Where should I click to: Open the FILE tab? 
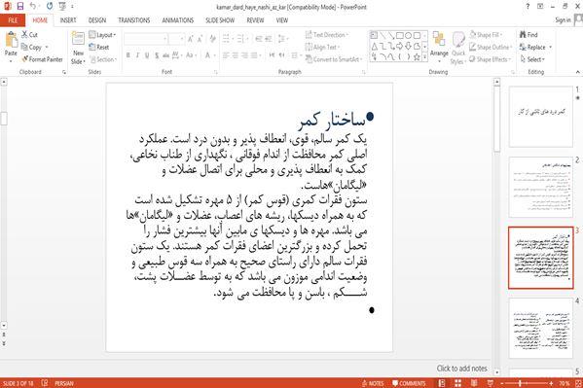tap(13, 20)
